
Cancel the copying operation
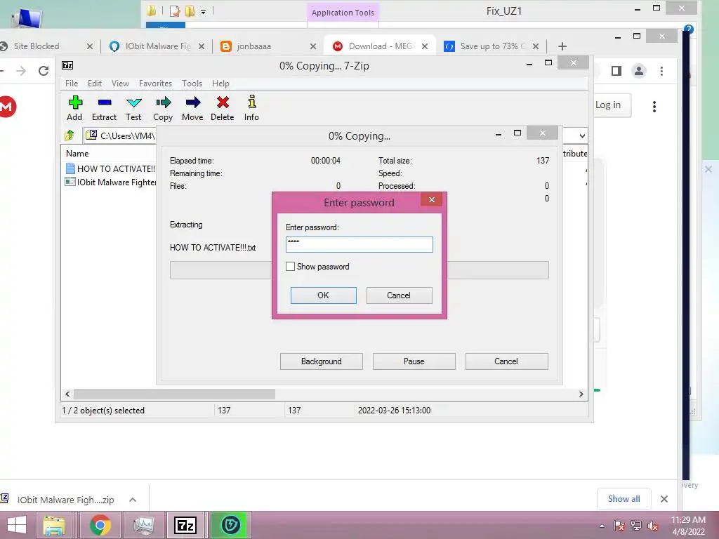pyautogui.click(x=507, y=361)
